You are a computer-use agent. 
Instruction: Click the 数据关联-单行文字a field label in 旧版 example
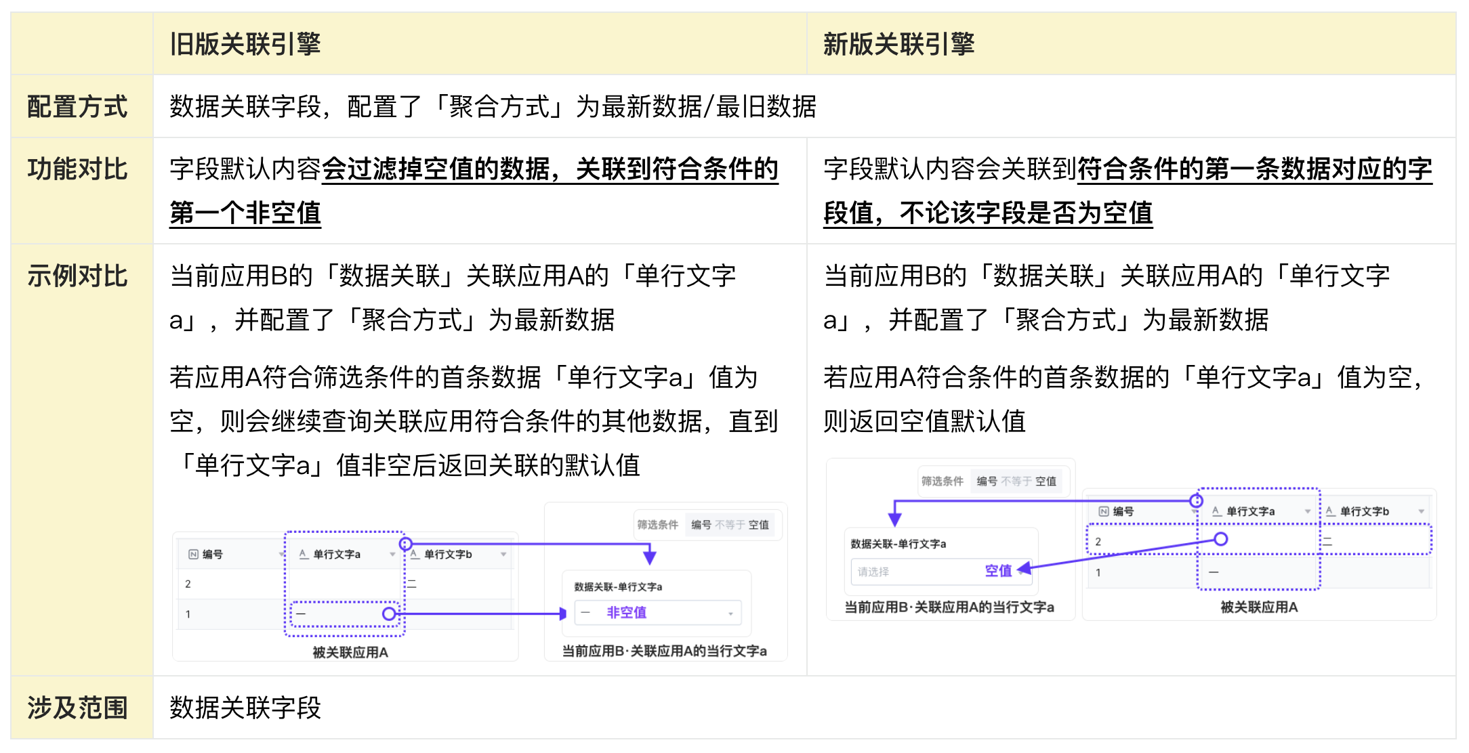click(618, 587)
